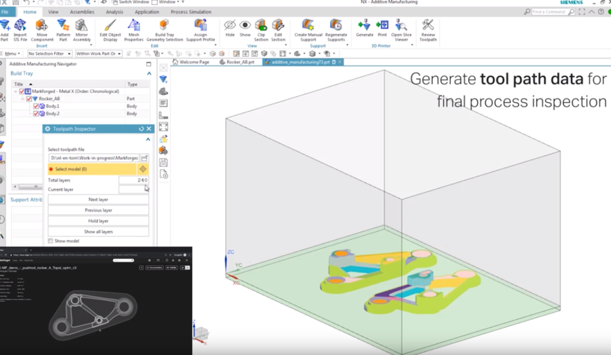The image size is (611, 355).
Task: Click the Next layer button
Action: pyautogui.click(x=98, y=200)
